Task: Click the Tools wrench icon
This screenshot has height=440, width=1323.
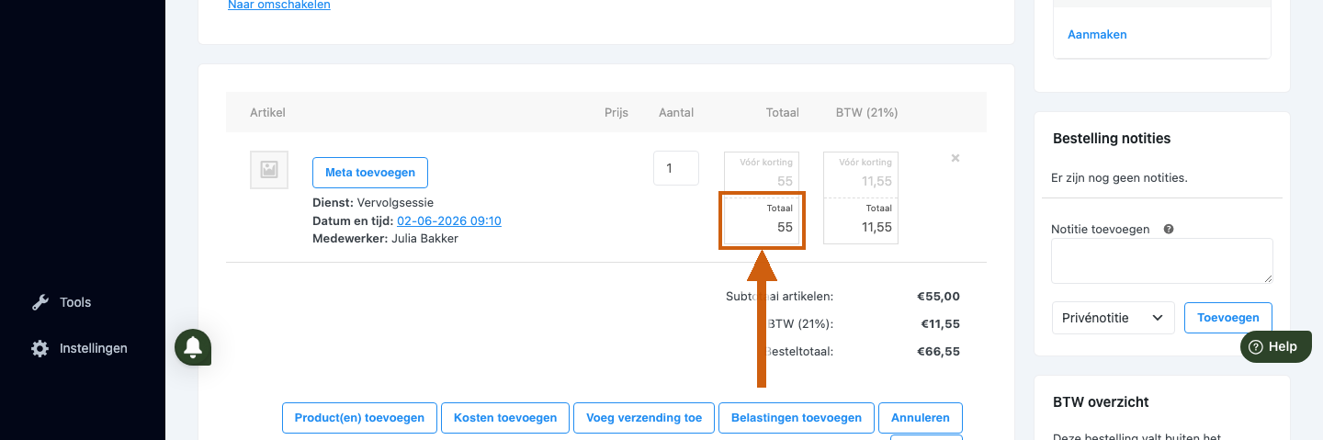Action: click(40, 302)
